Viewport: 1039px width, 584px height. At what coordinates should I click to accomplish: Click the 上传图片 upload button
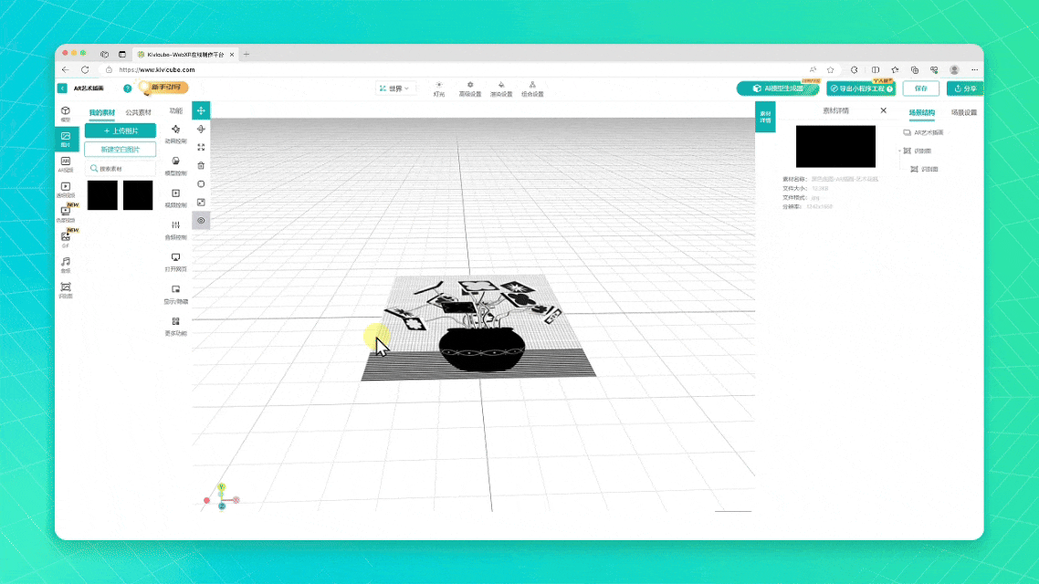tap(121, 131)
